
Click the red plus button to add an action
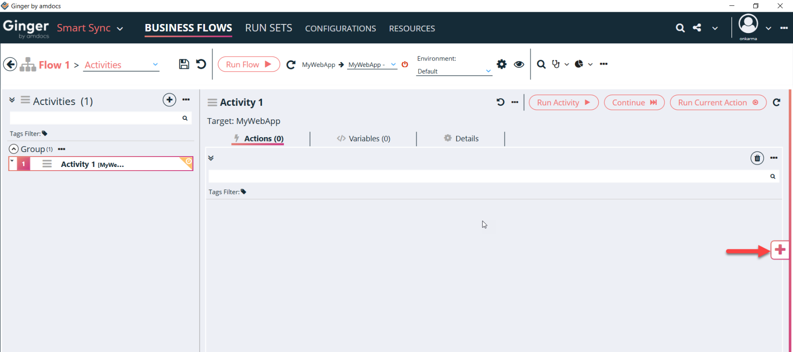tap(780, 250)
